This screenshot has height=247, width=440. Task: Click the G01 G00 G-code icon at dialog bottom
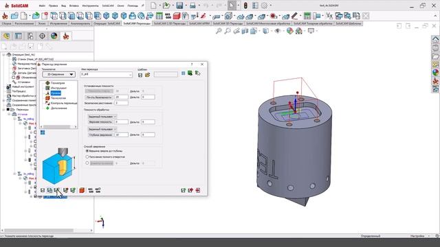point(91,191)
